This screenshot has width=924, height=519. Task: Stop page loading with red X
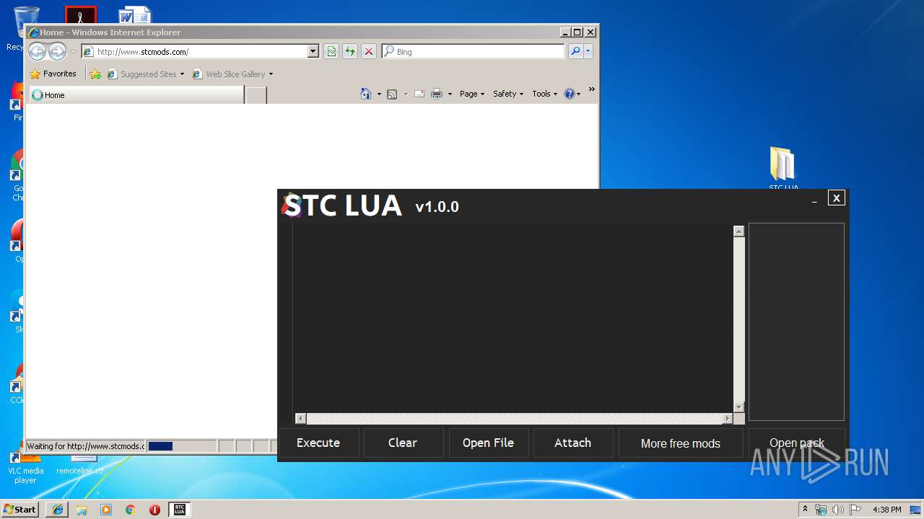coord(369,51)
